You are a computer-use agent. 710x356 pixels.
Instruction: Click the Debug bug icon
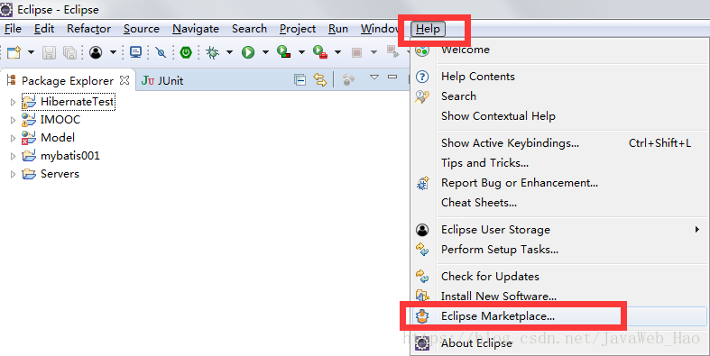[x=212, y=52]
